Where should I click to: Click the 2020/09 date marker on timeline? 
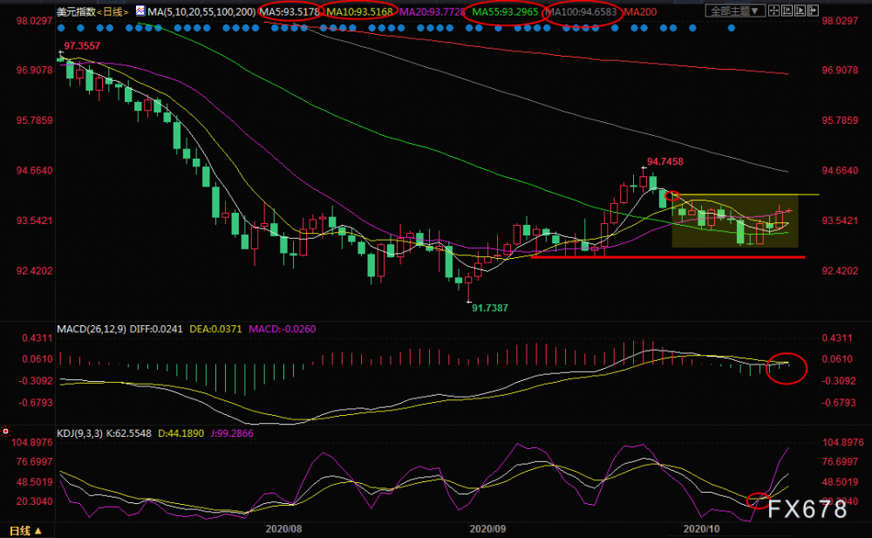coord(487,528)
